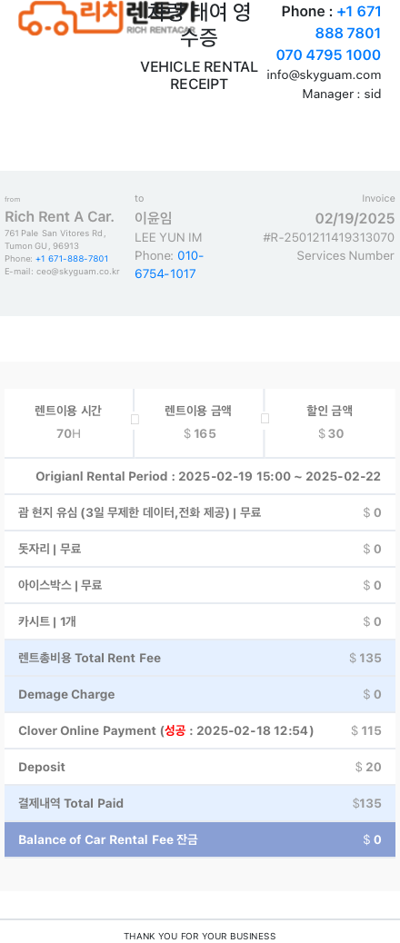Click the info@skyguam.com email address

click(324, 75)
